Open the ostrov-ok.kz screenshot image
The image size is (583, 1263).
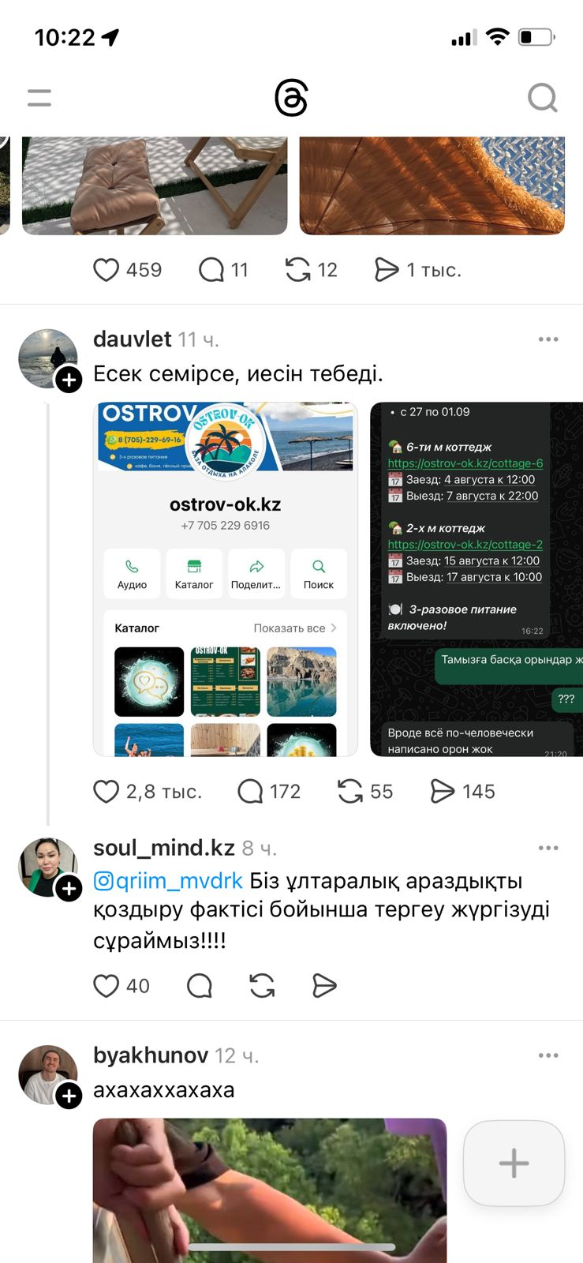click(226, 579)
